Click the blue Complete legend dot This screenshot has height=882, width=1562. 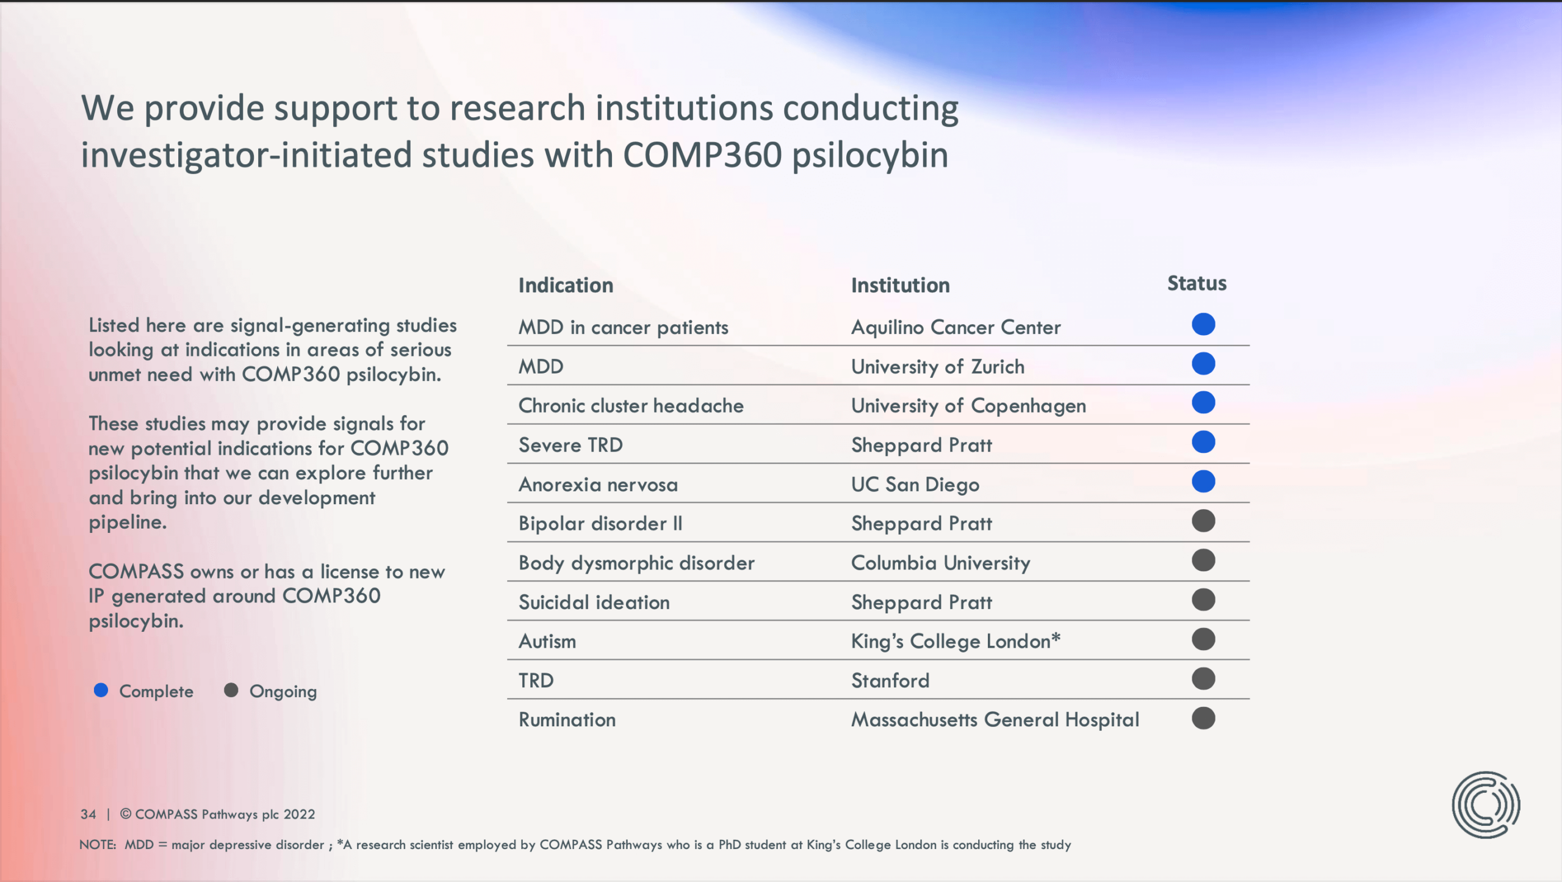101,690
